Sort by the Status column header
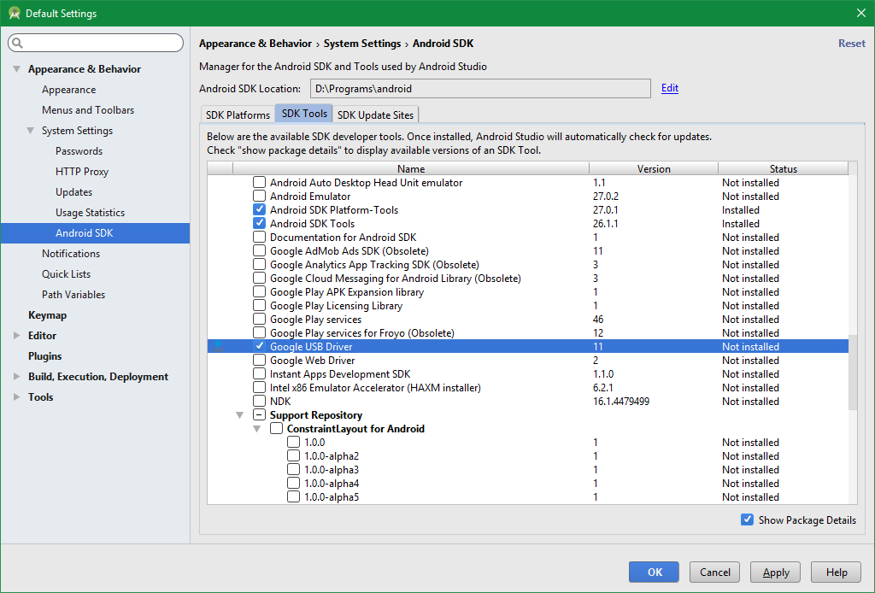Viewport: 875px width, 593px height. [783, 168]
